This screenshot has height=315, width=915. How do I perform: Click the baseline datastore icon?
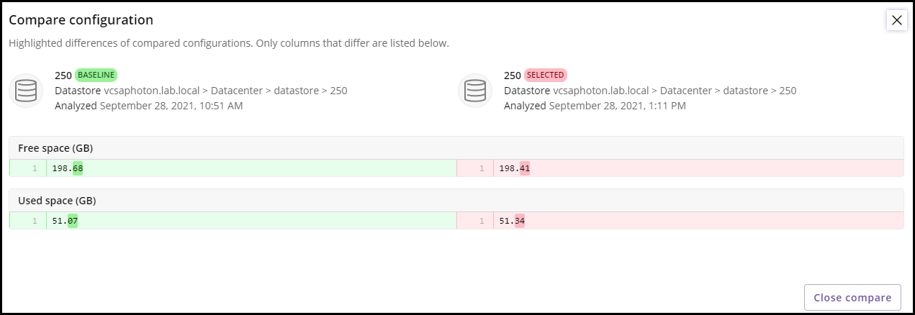tap(26, 91)
